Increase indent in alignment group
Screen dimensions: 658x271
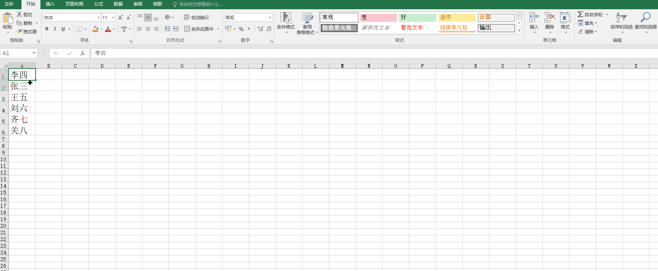point(176,29)
